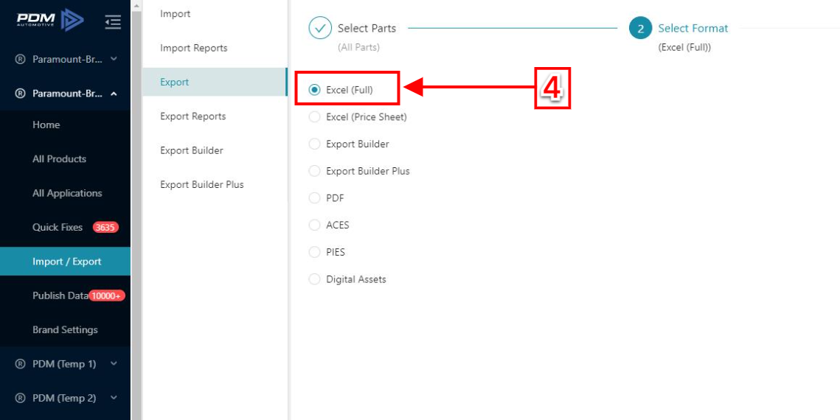This screenshot has width=840, height=420.
Task: Expand the PDM (Temp 1) brand
Action: (114, 364)
